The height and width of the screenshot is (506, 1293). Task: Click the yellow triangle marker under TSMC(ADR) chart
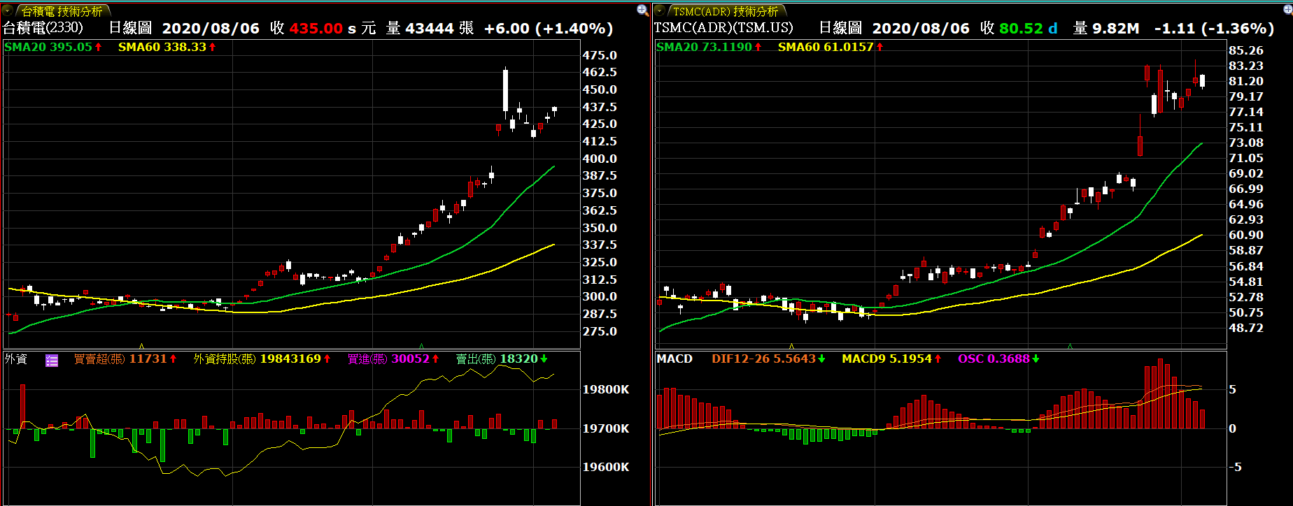(791, 346)
